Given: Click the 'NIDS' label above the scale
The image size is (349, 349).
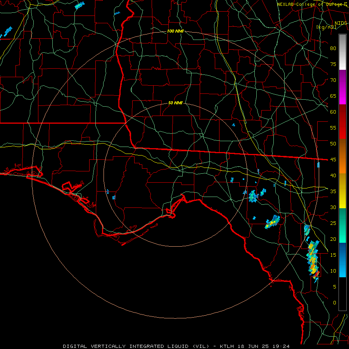Looking at the screenshot, I should pos(341,23).
